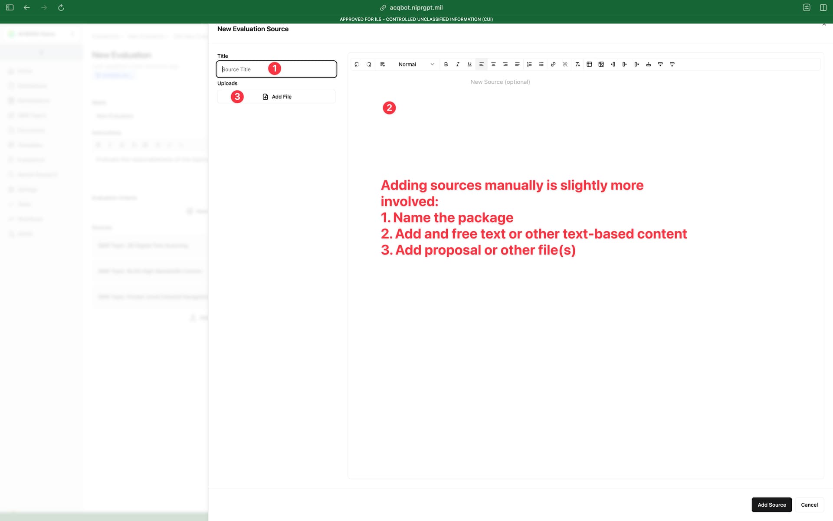
Task: Center-align the editor text
Action: click(x=493, y=64)
